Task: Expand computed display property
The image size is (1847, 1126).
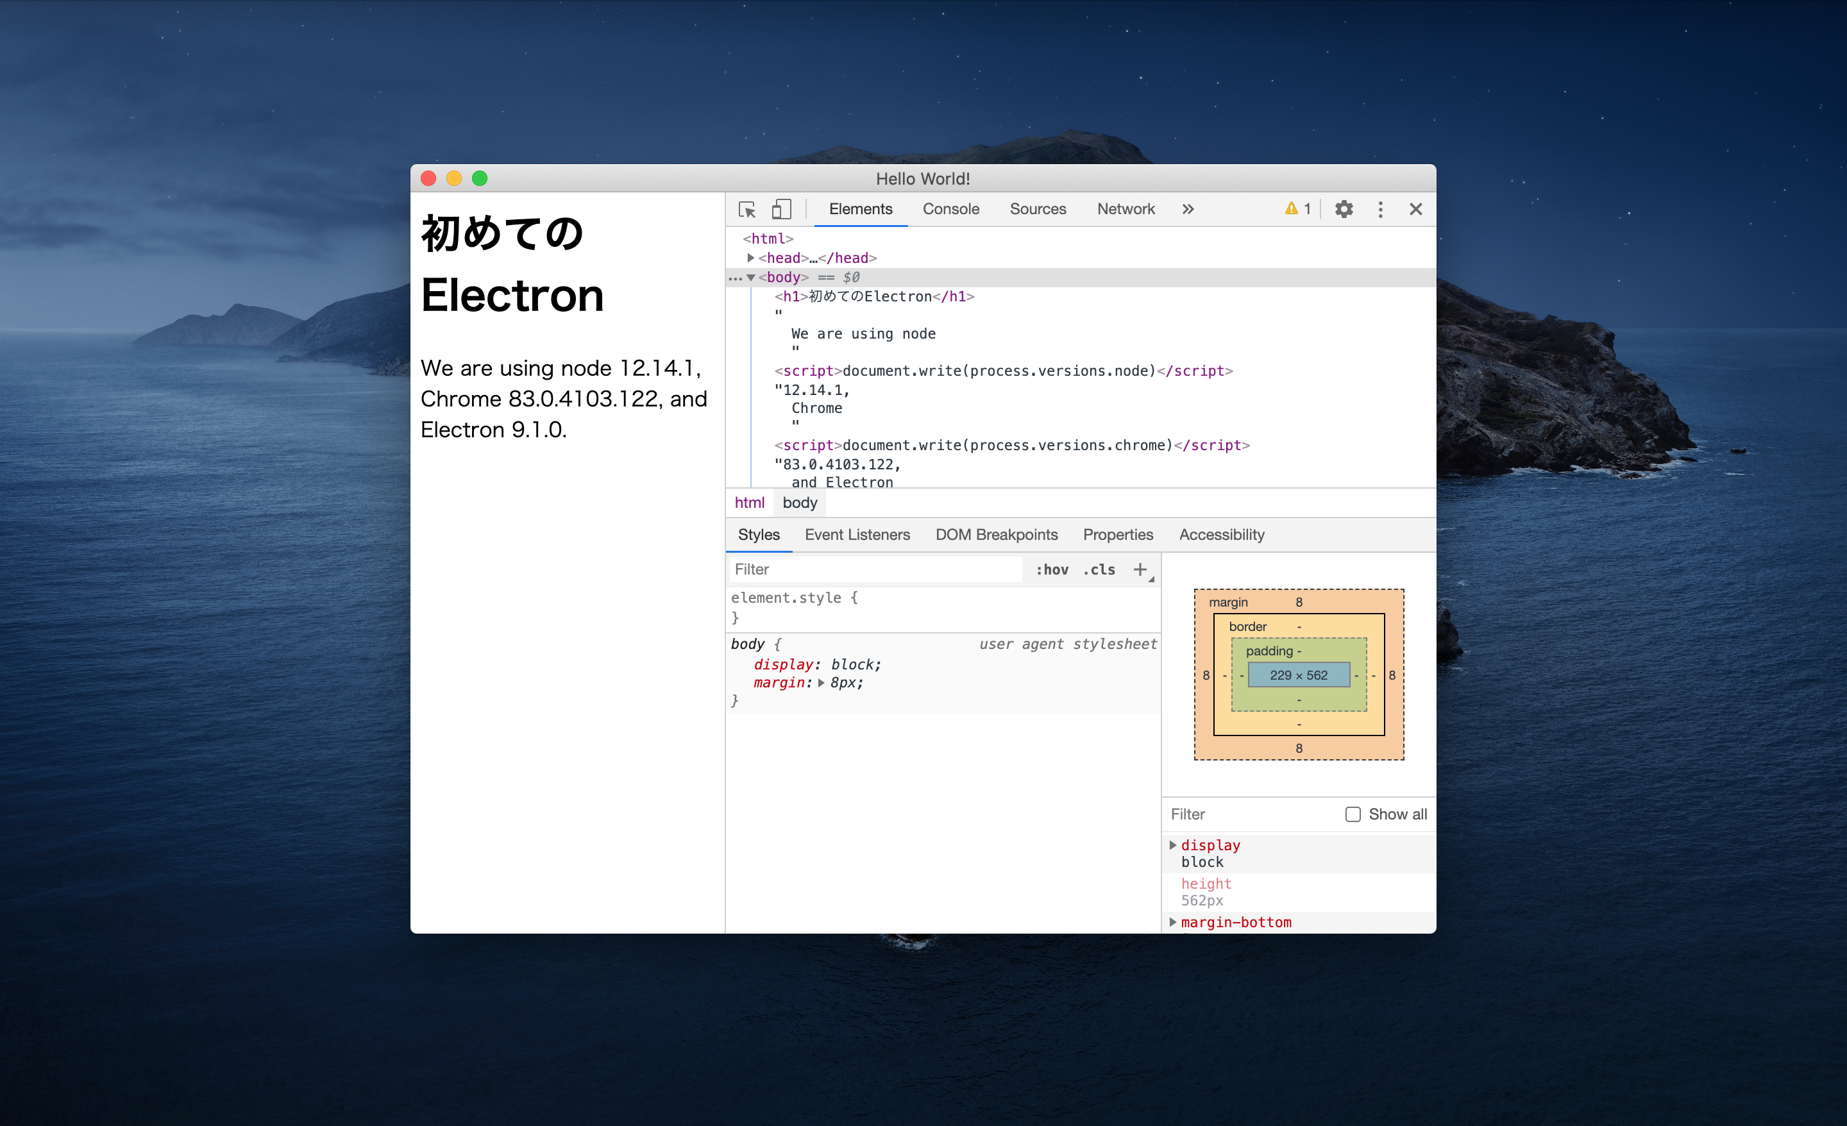Action: [1173, 845]
